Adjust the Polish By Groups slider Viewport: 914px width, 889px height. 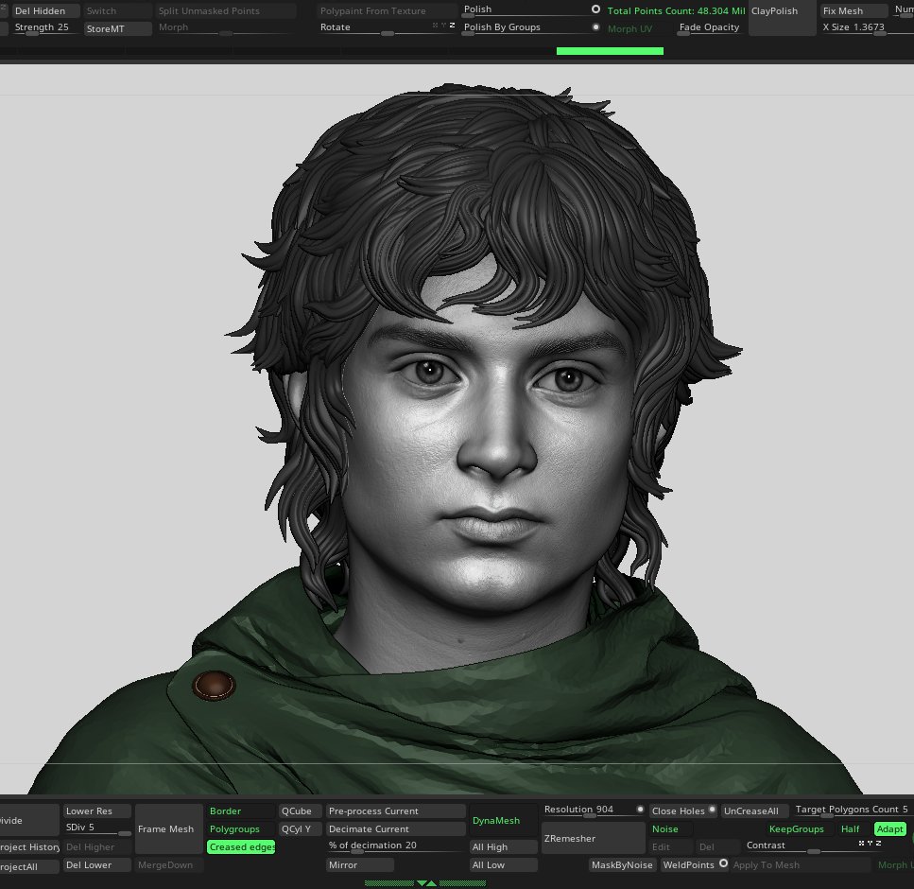click(526, 28)
